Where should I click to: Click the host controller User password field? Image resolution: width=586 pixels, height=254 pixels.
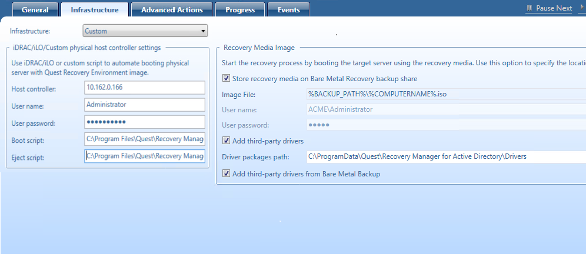pyautogui.click(x=145, y=122)
